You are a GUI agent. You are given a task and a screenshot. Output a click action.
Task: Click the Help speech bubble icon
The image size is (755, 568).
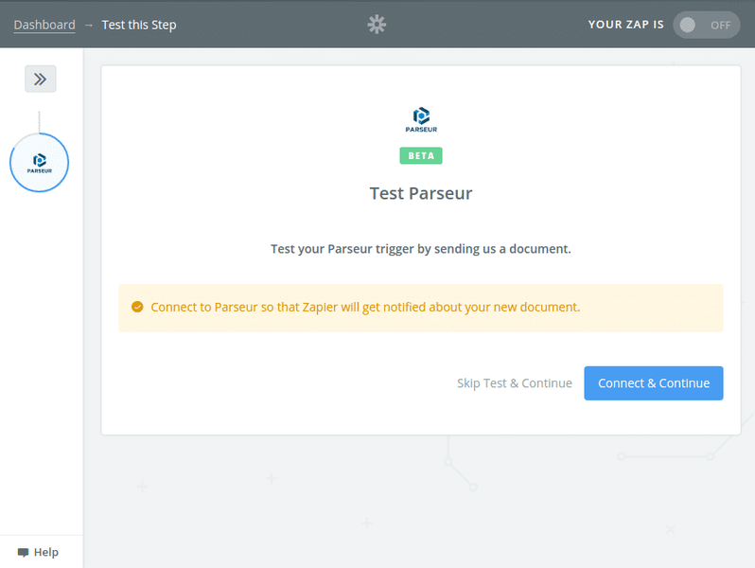tap(23, 553)
